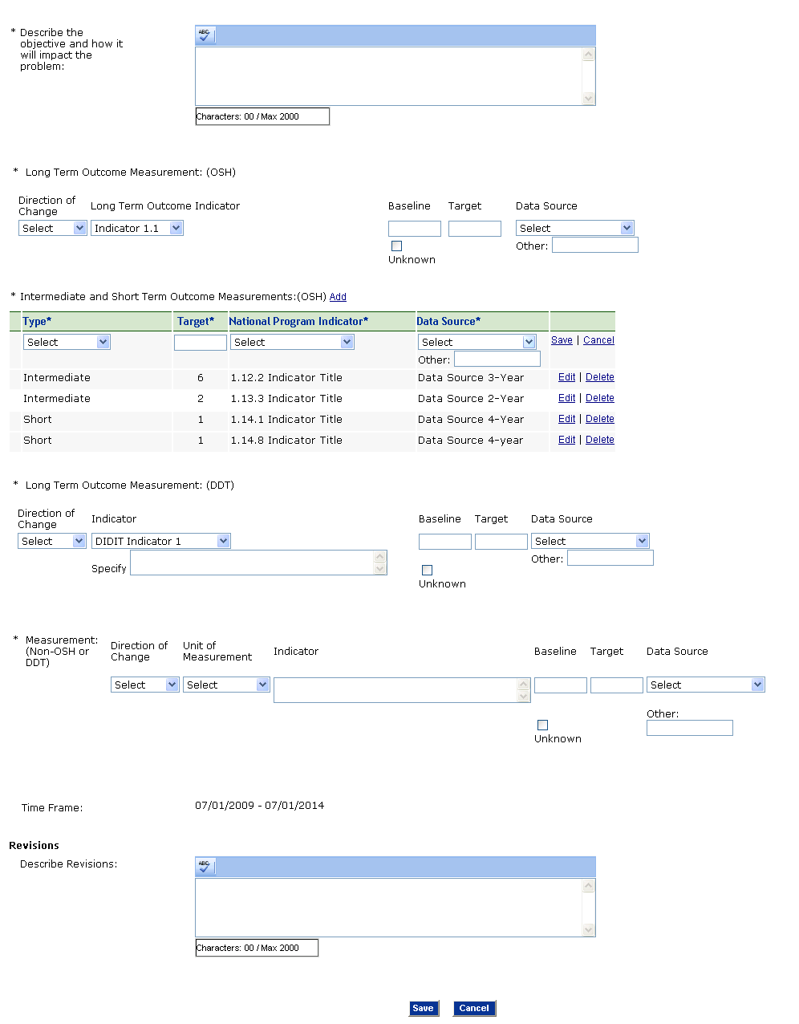Click the Add link for OSH measurements

338,297
